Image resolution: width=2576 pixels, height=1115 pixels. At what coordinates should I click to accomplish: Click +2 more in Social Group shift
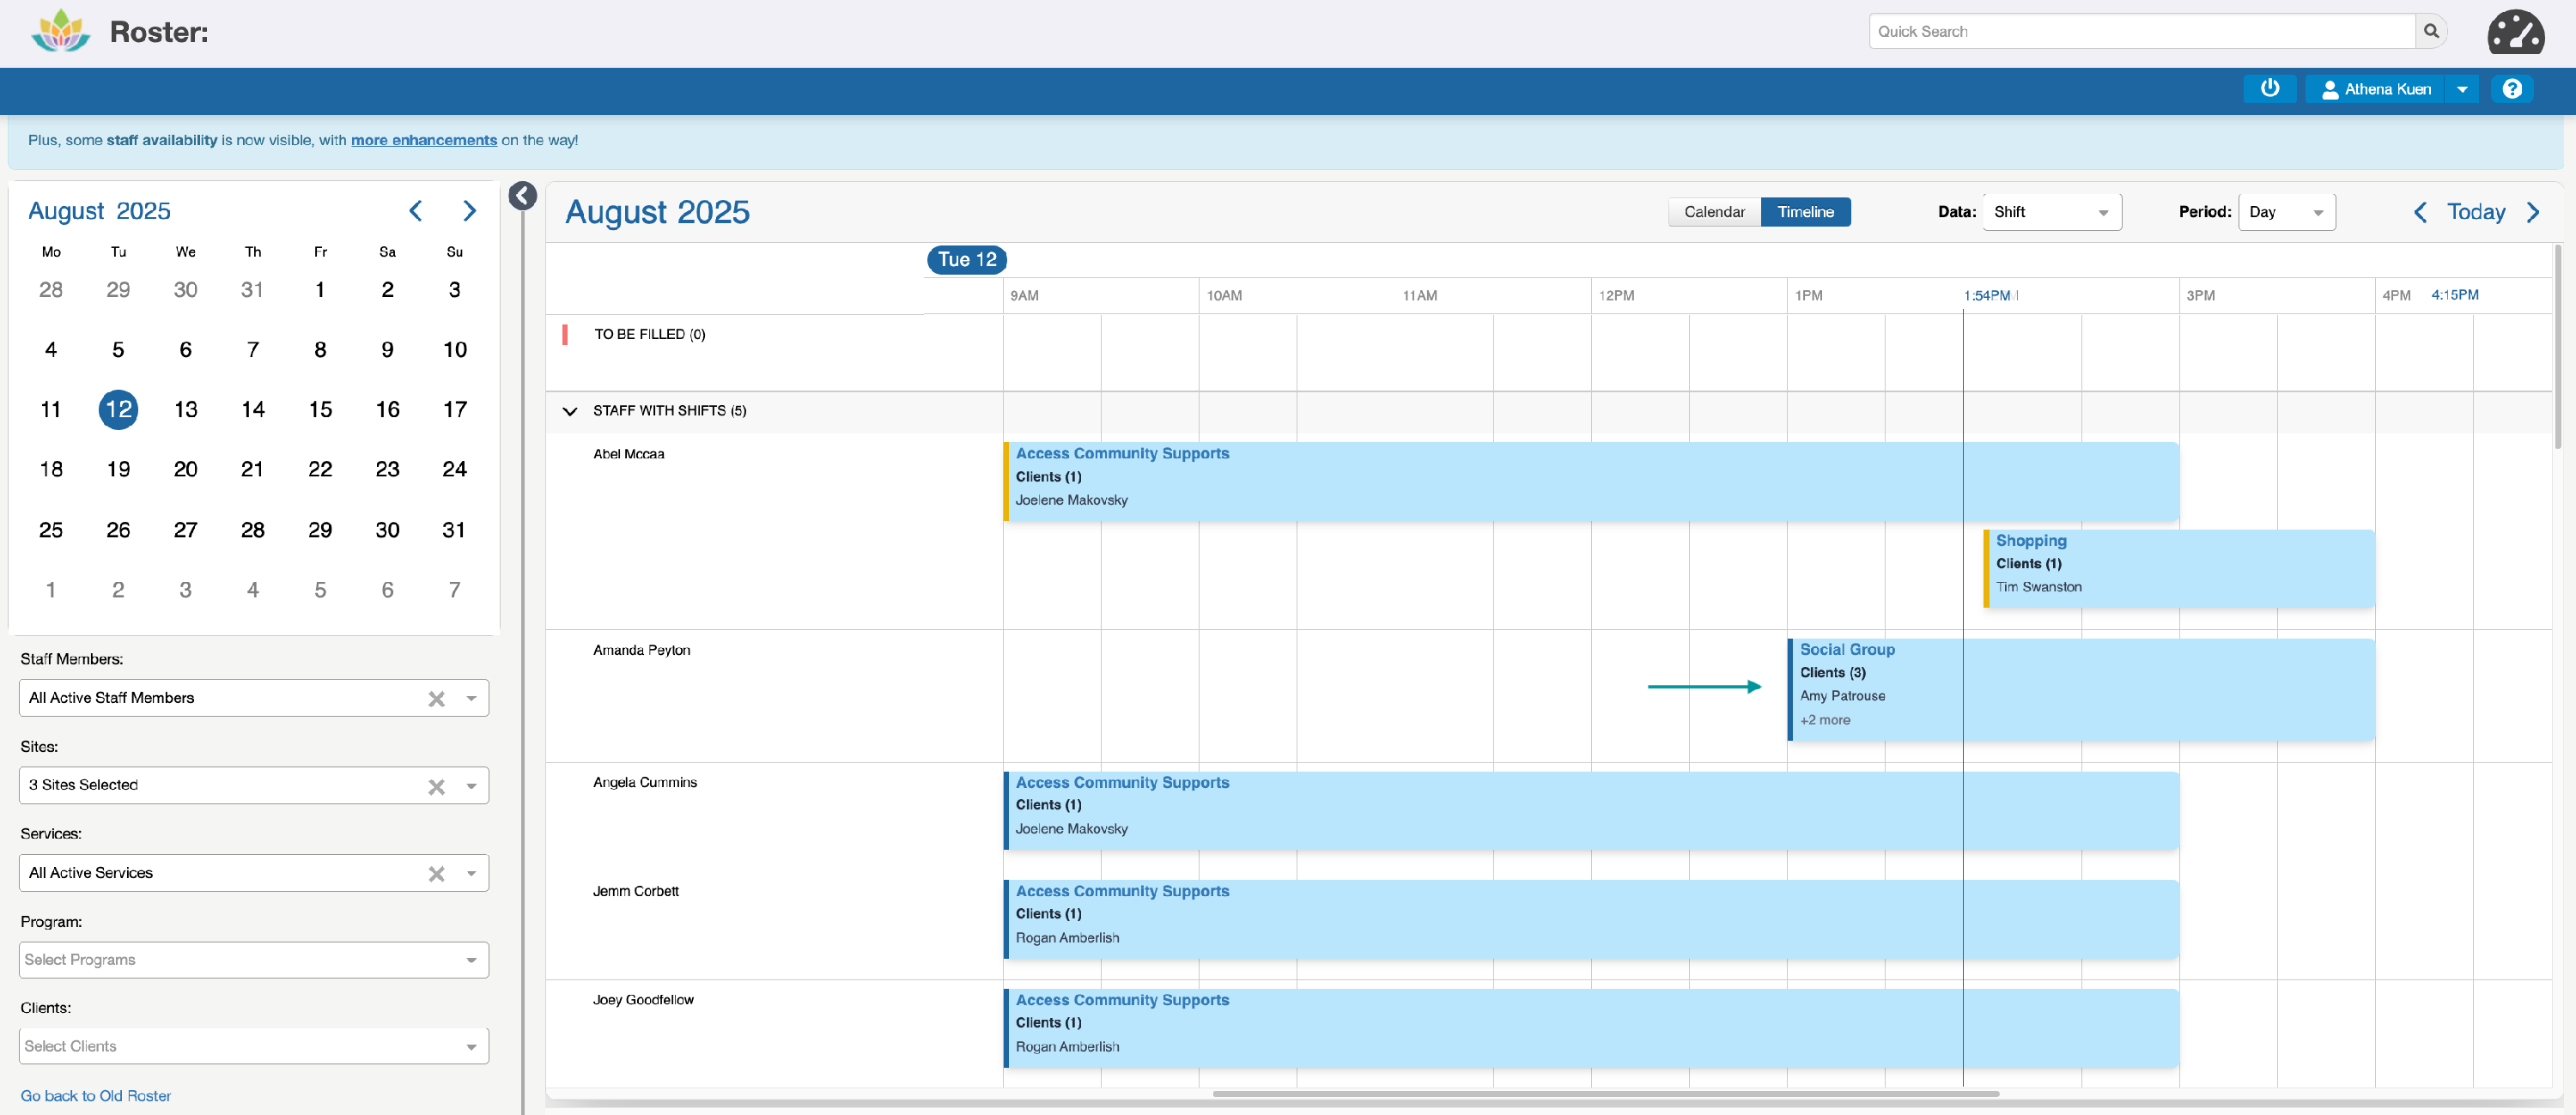click(1825, 720)
